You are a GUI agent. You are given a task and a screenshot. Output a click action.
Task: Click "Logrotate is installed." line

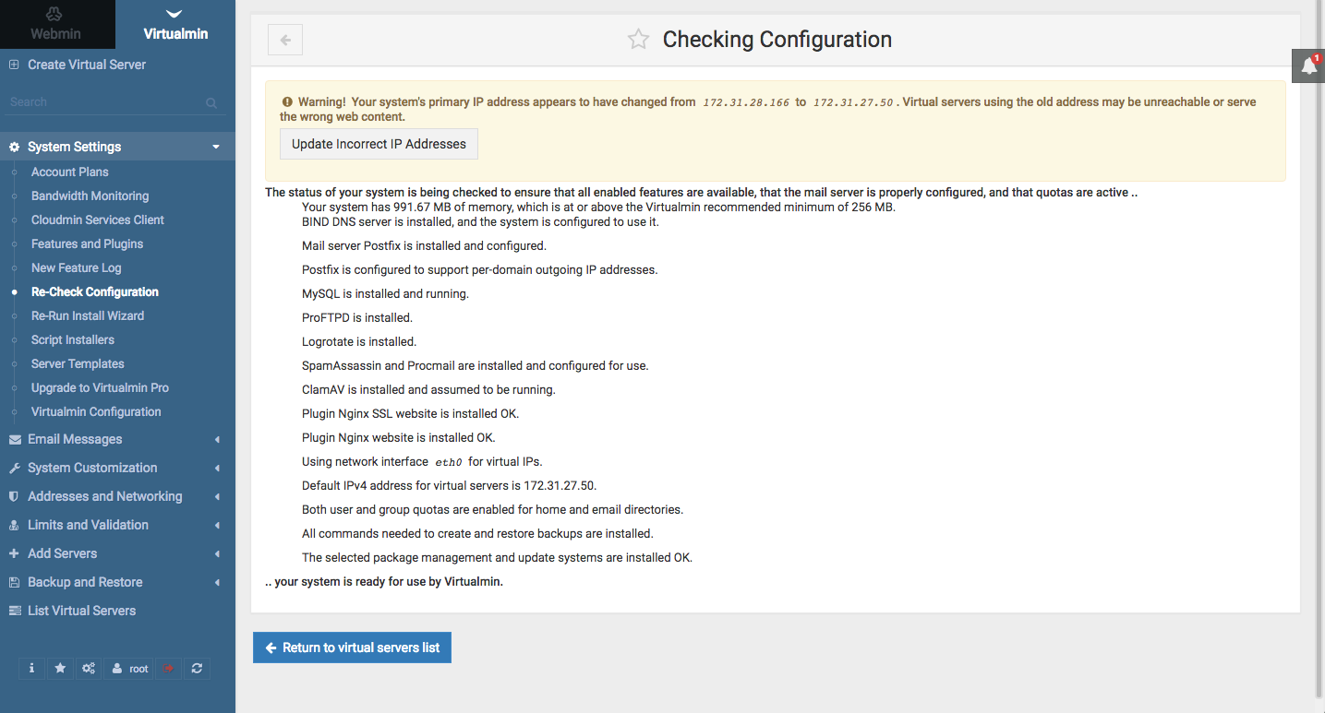point(359,341)
